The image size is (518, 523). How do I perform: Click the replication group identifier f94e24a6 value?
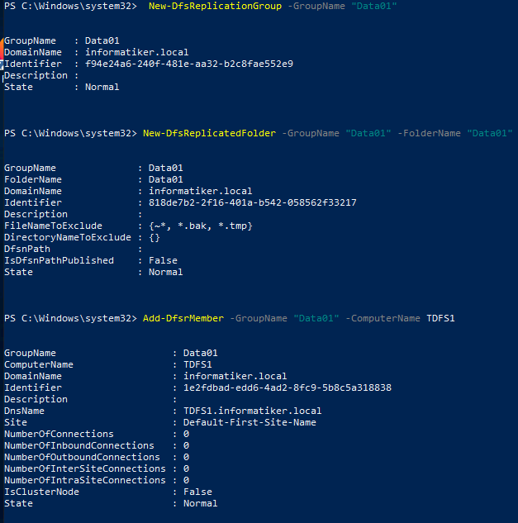point(189,64)
